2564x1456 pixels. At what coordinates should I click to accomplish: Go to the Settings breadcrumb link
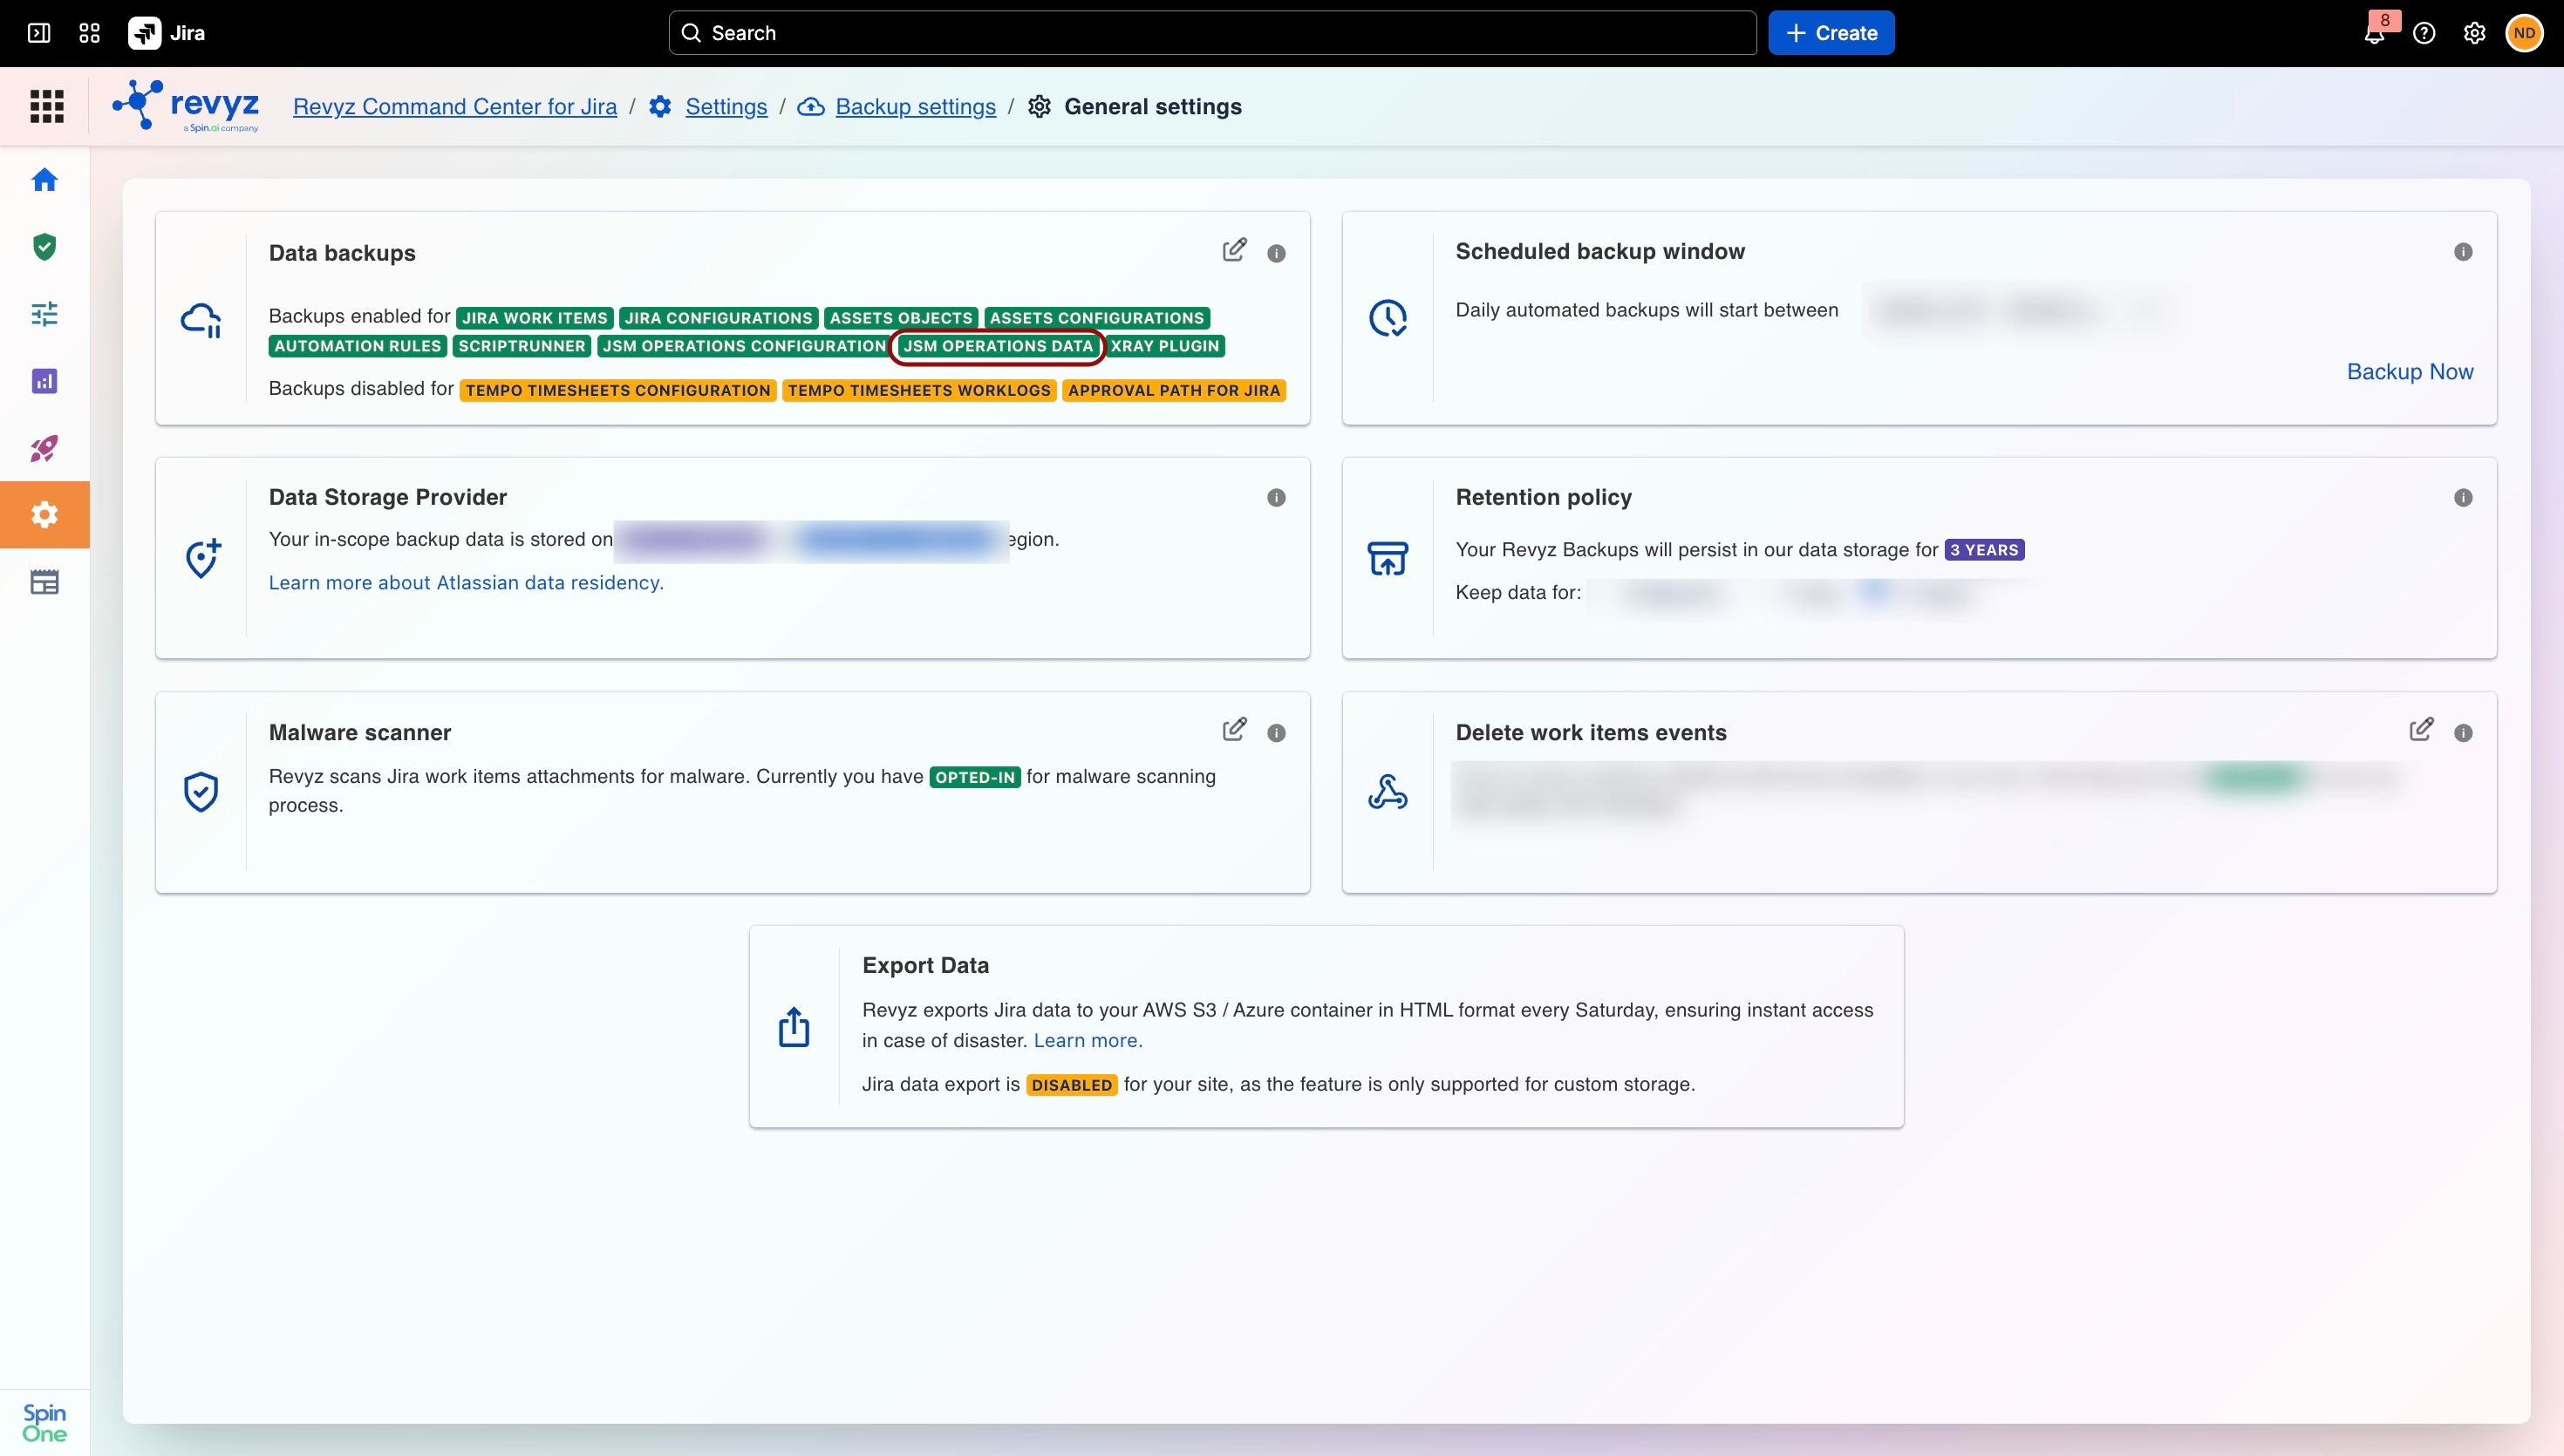726,106
